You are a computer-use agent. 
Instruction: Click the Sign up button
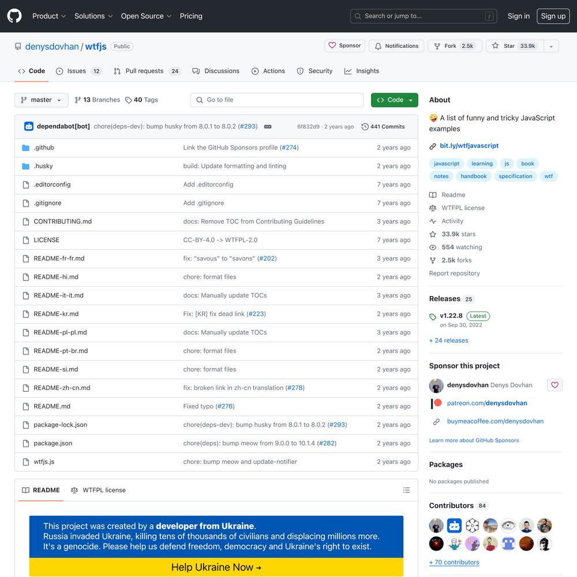click(553, 16)
